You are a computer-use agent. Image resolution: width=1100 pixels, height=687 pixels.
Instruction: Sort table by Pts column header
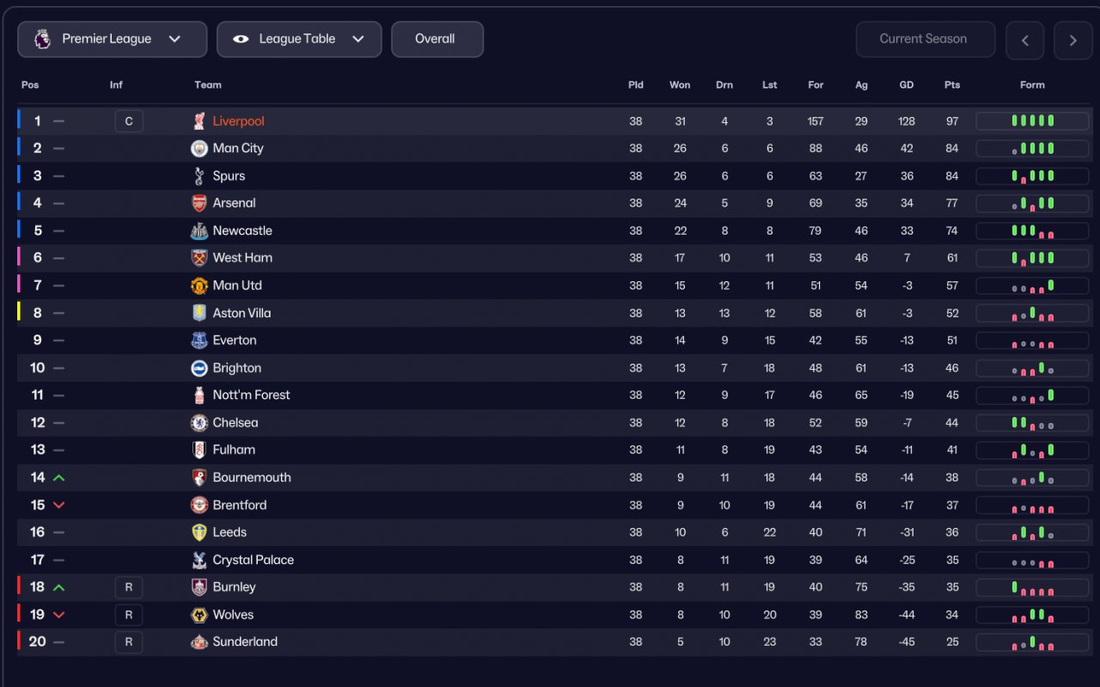coord(951,85)
